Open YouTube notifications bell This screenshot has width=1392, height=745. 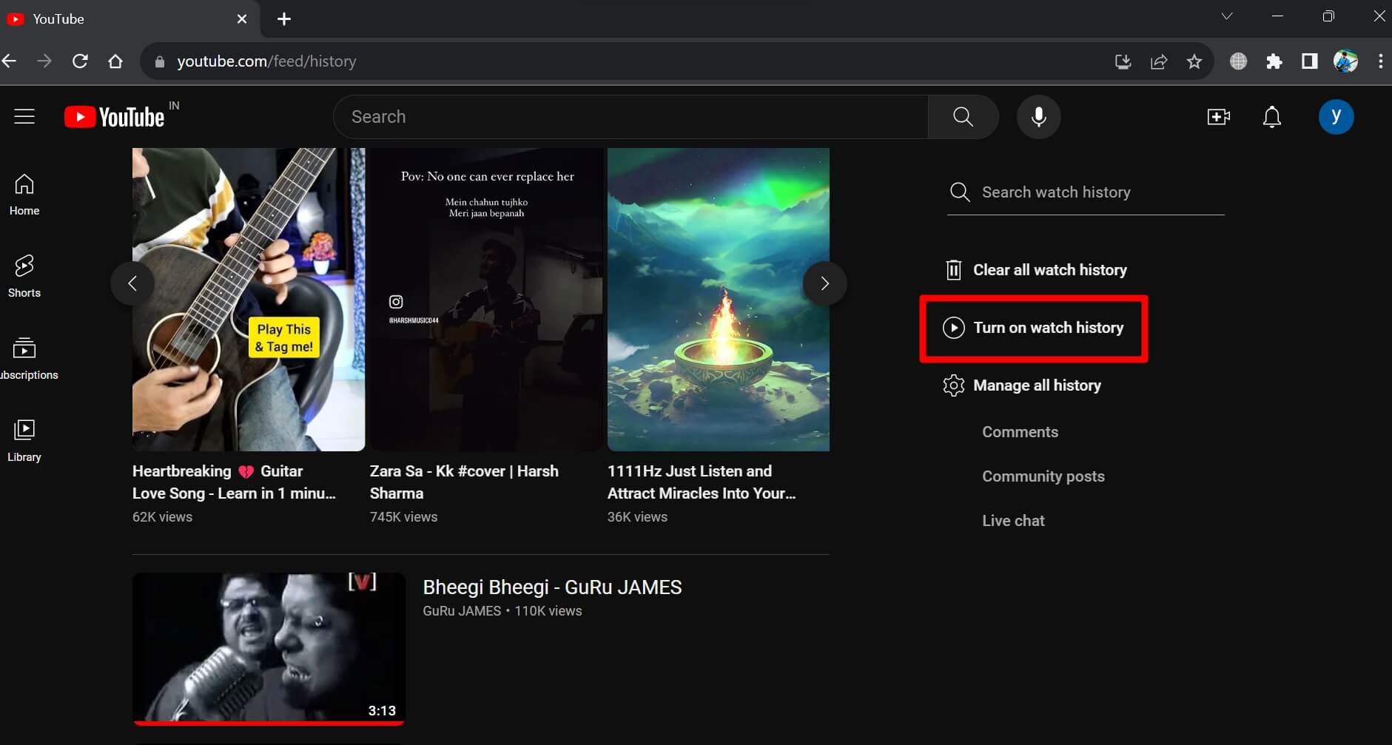point(1271,116)
